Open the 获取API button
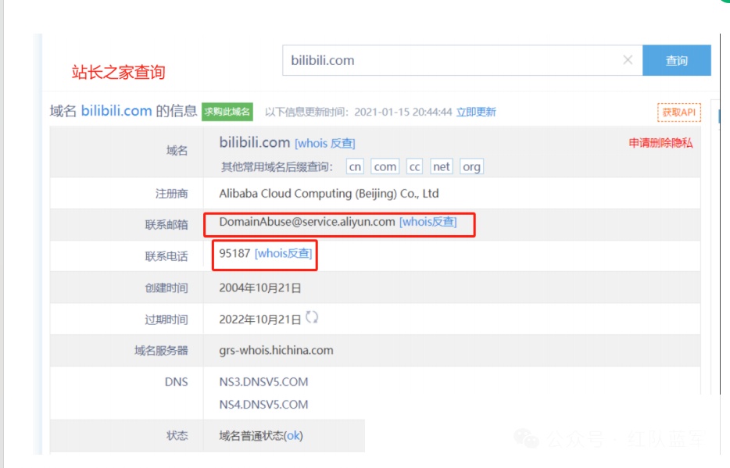The width and height of the screenshot is (730, 468). [x=678, y=112]
